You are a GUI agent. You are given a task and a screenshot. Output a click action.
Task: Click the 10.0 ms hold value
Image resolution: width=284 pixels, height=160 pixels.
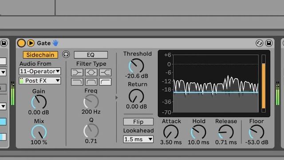(198, 142)
